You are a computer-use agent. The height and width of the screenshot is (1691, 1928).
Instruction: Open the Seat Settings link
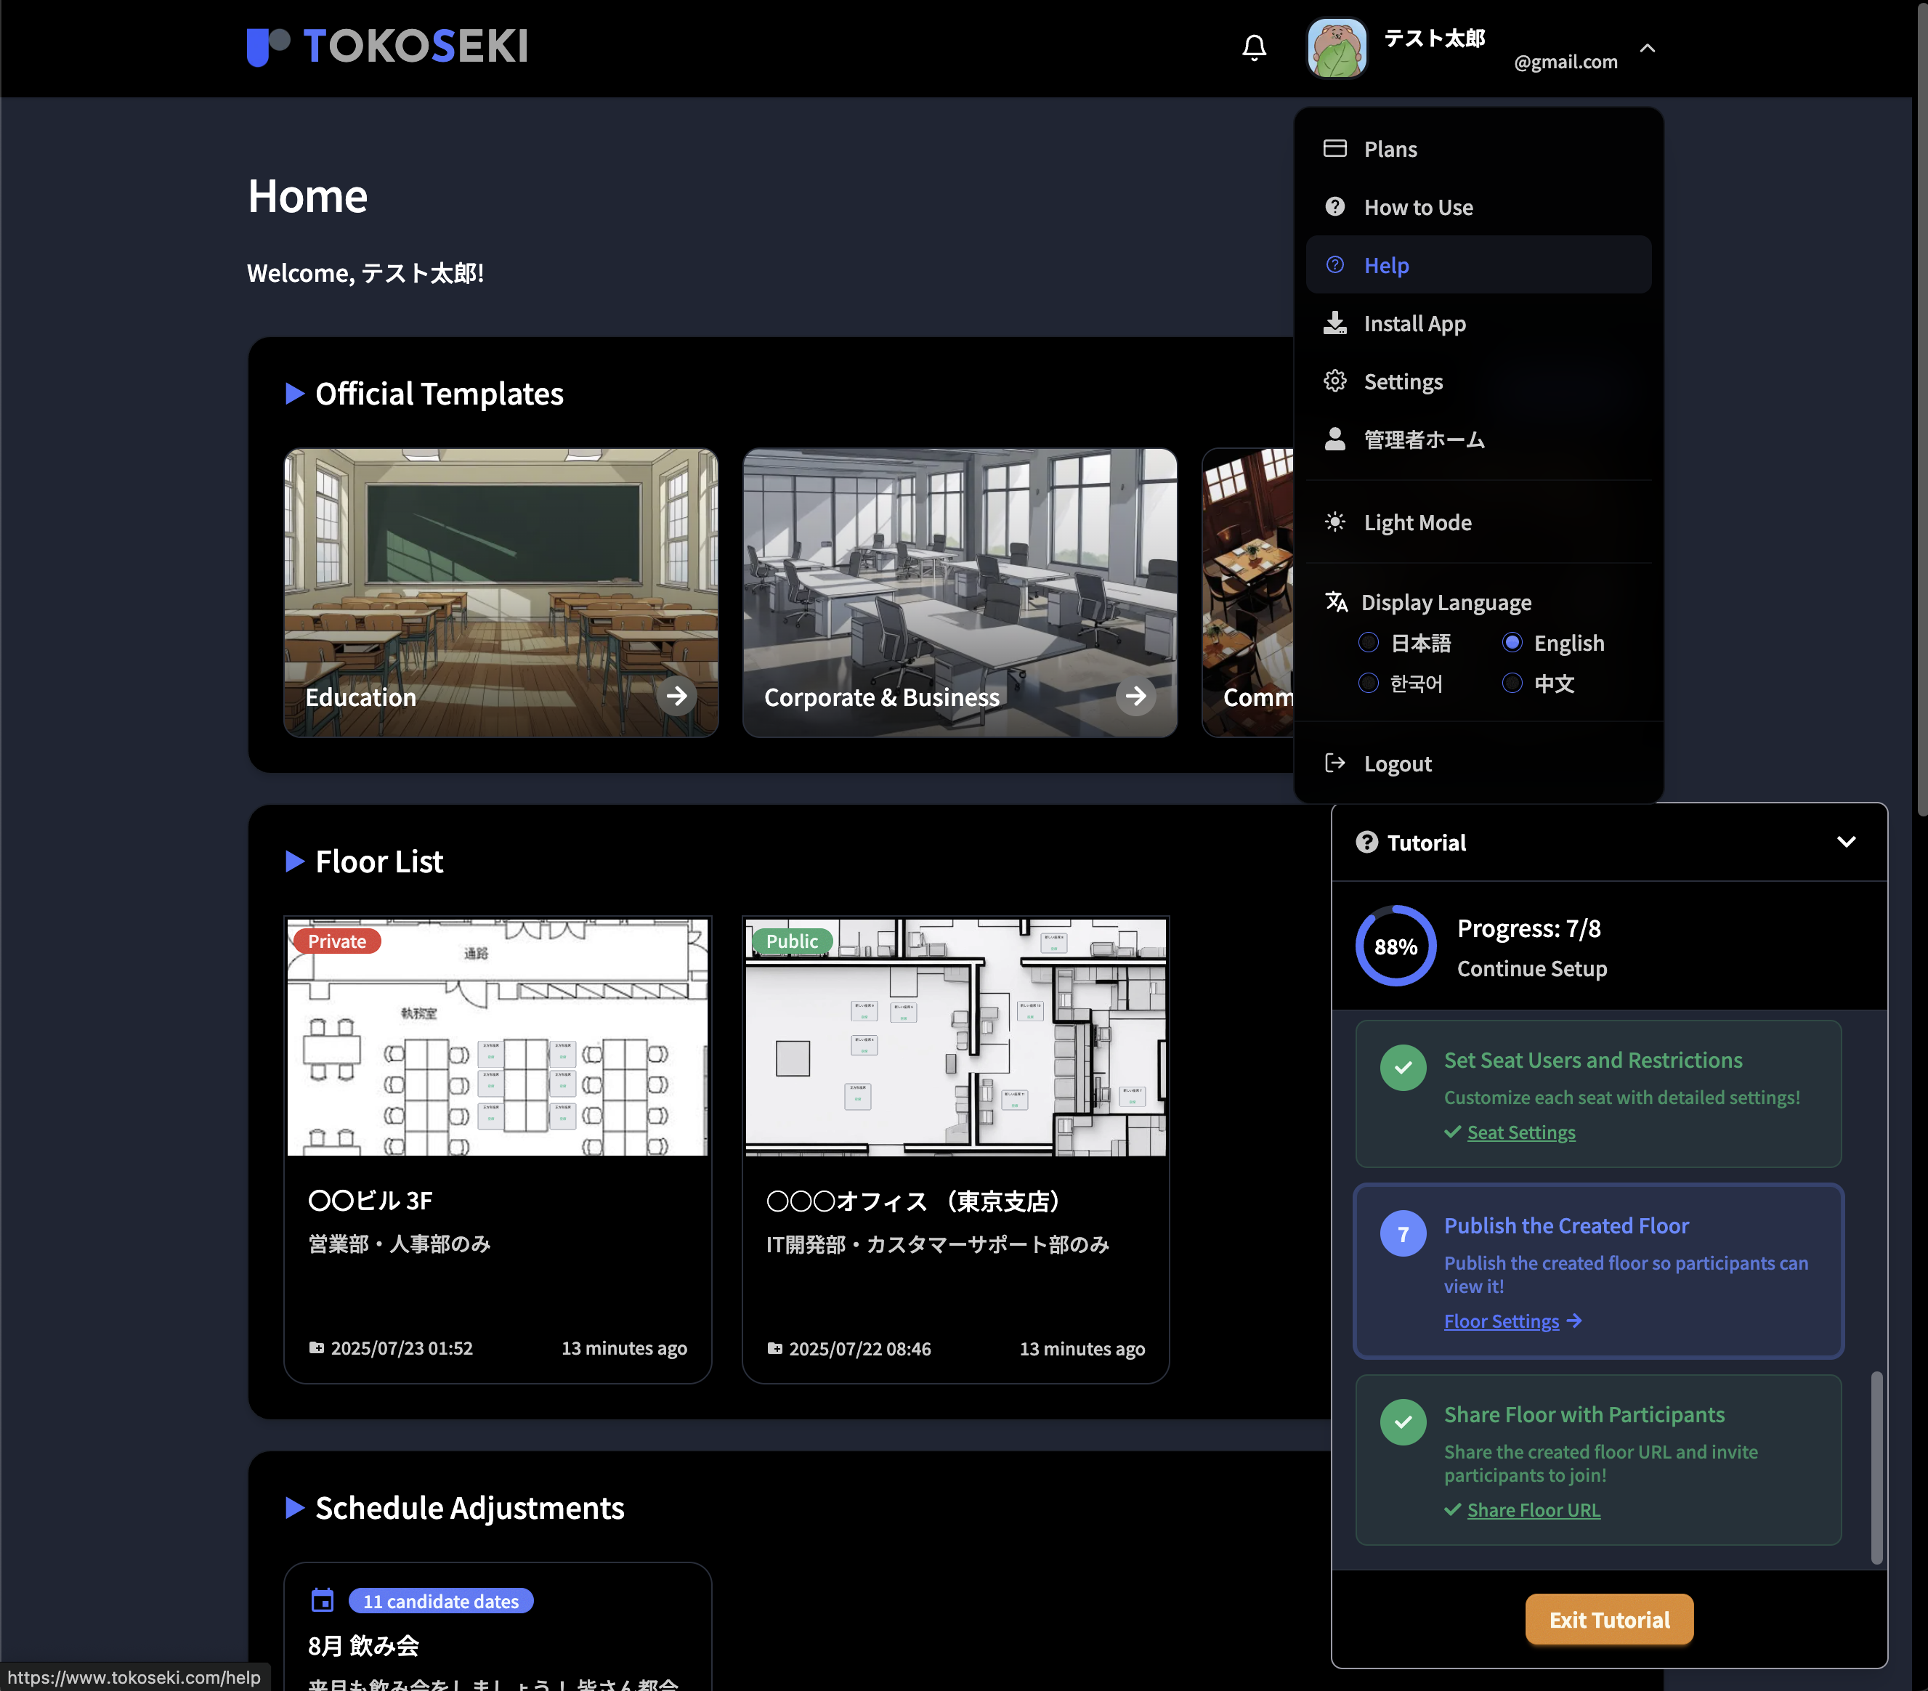1520,1132
